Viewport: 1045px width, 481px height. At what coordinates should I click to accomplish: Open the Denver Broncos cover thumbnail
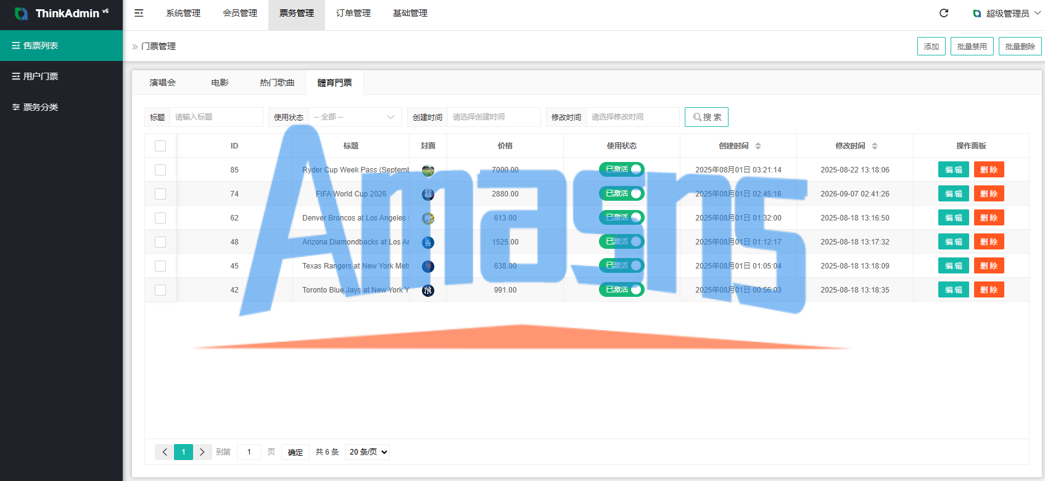[x=428, y=219]
